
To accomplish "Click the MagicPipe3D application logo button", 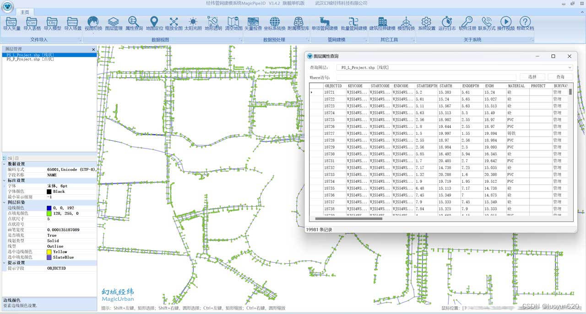I will pos(8,6).
